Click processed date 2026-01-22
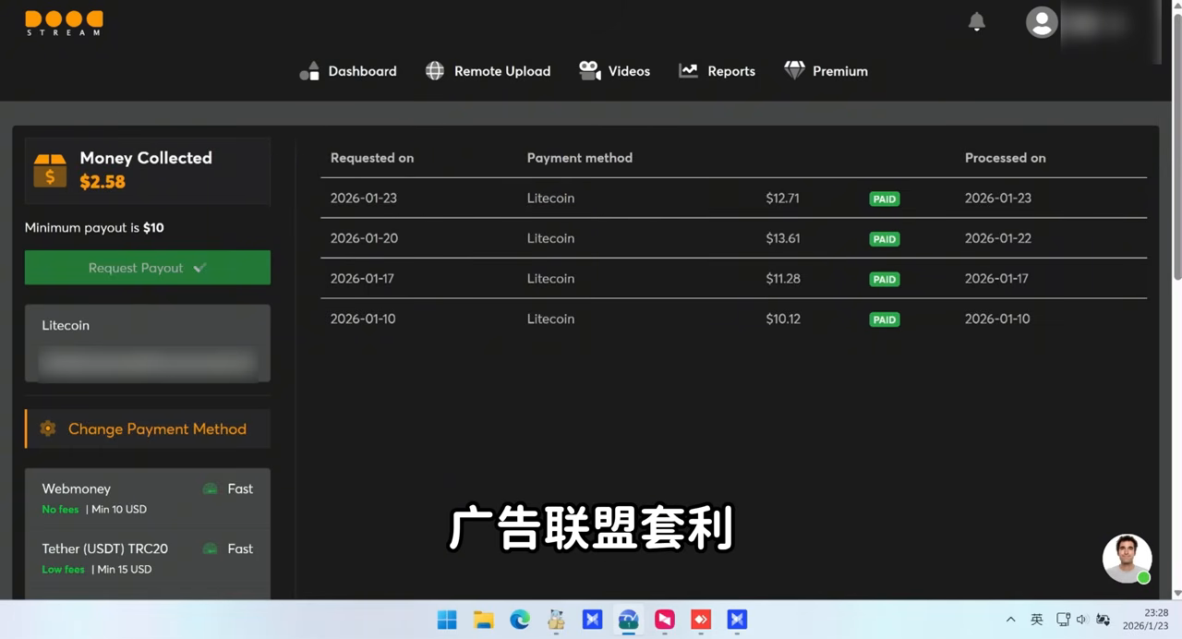1182x639 pixels. pyautogui.click(x=998, y=238)
